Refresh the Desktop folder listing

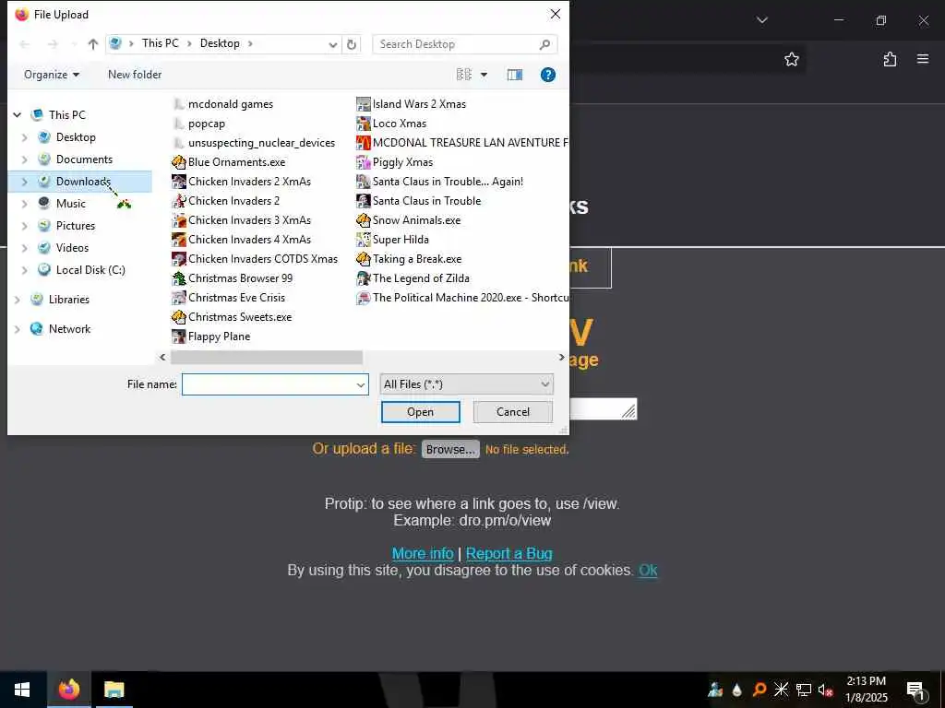[x=352, y=44]
